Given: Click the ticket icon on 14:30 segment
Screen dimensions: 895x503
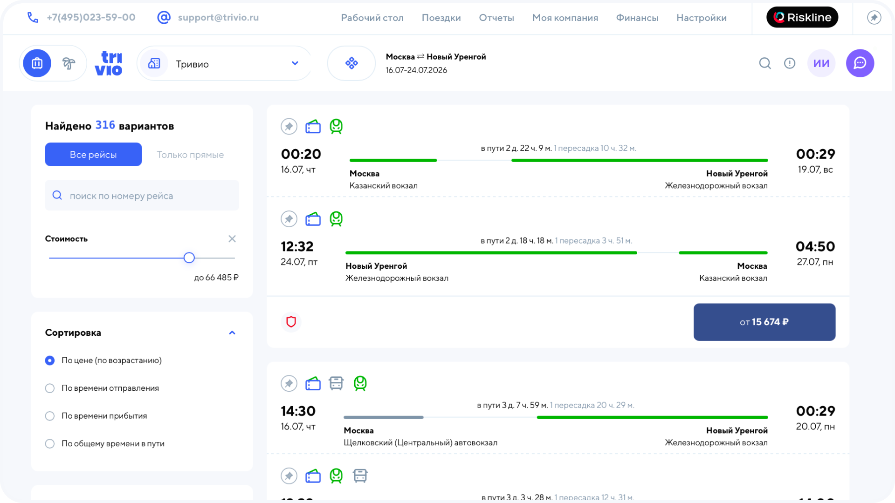Looking at the screenshot, I should (313, 384).
